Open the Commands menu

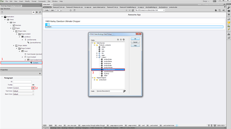42,1
